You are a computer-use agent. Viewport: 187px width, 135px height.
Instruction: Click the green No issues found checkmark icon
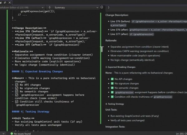click(x=12, y=133)
